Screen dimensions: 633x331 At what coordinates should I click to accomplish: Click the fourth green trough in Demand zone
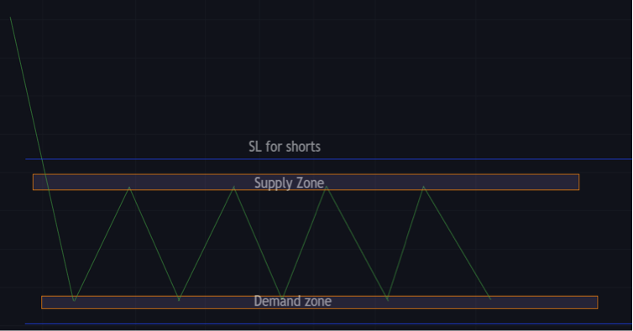388,299
